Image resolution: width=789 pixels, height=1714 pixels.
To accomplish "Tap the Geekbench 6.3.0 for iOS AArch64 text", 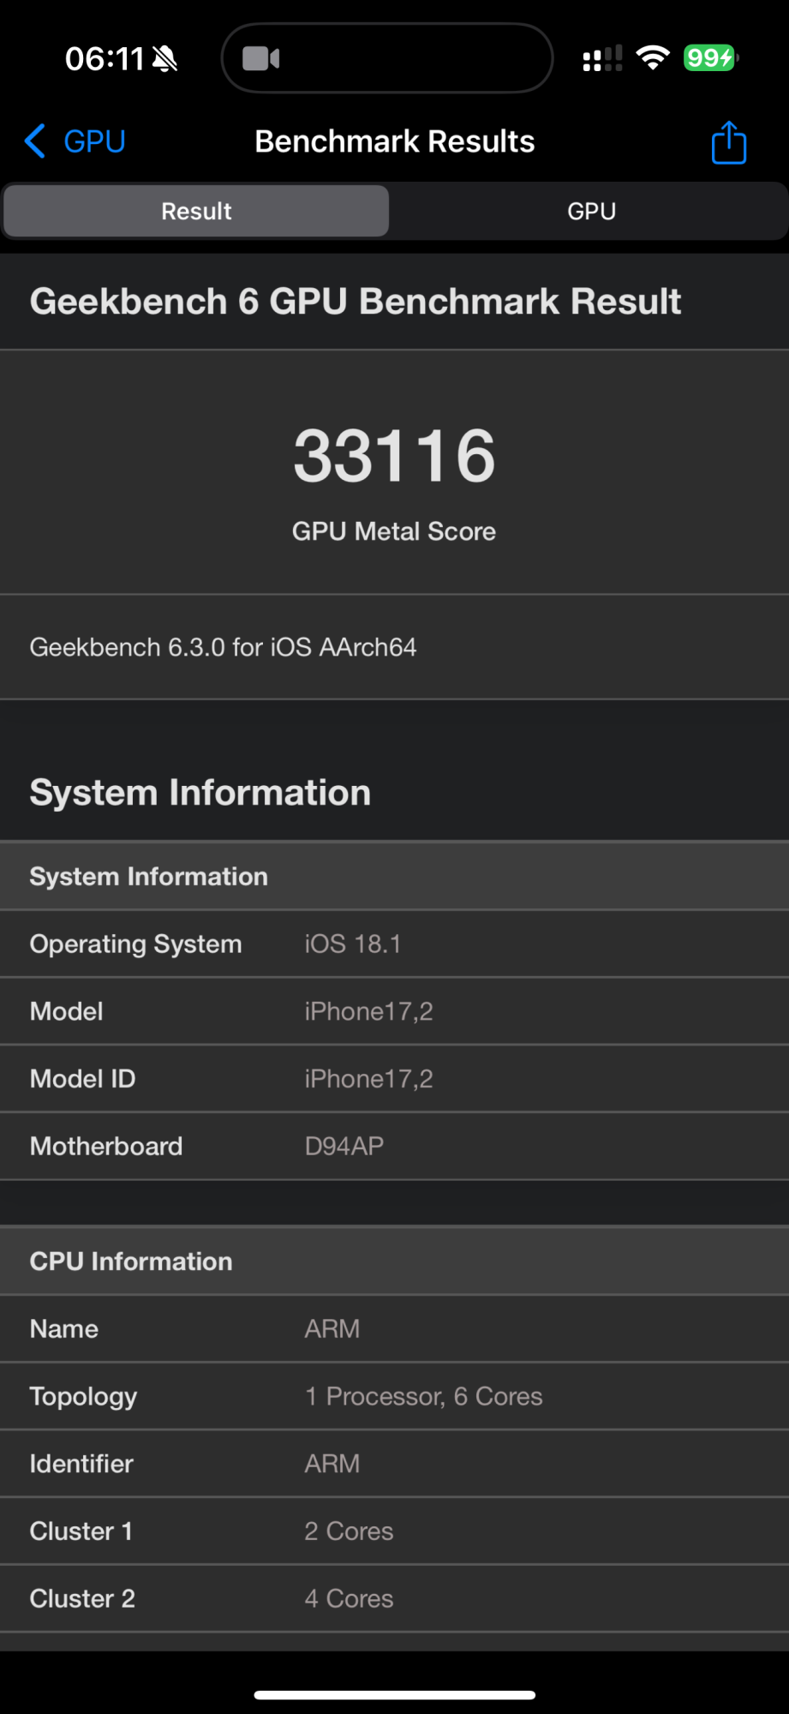I will [224, 647].
